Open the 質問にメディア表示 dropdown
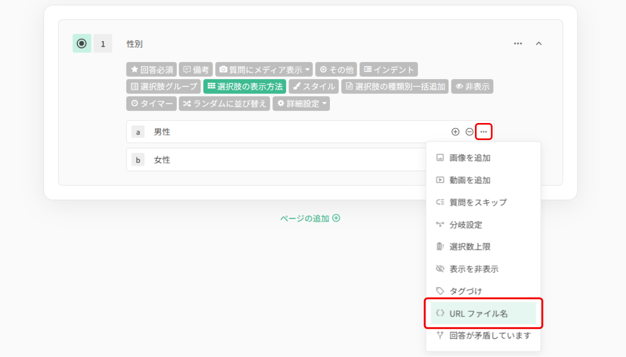626x357 pixels. point(264,70)
